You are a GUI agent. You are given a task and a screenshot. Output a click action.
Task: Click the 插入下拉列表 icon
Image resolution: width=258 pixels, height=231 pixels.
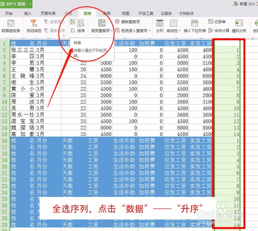point(194,26)
